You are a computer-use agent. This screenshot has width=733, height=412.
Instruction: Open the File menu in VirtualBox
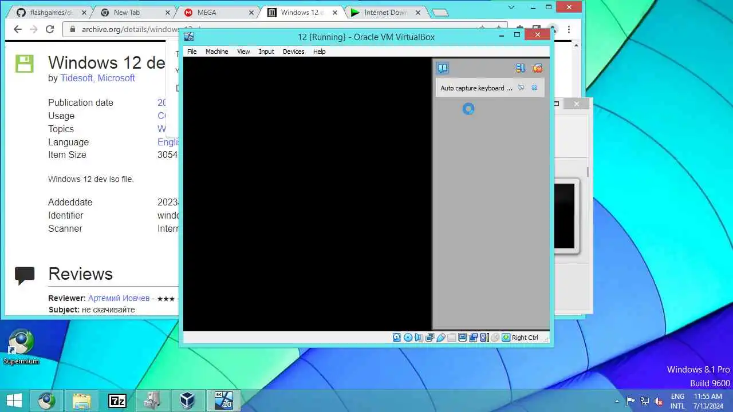point(192,51)
